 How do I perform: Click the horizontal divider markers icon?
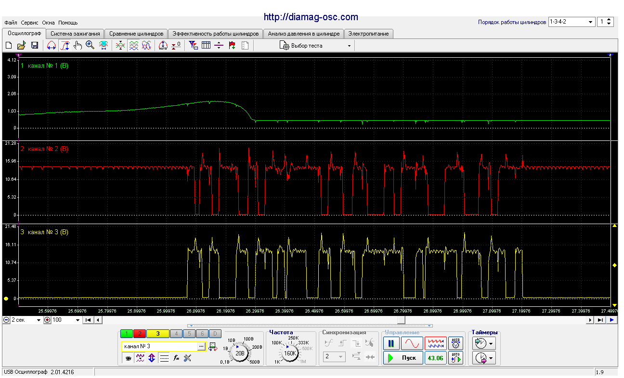pos(219,46)
